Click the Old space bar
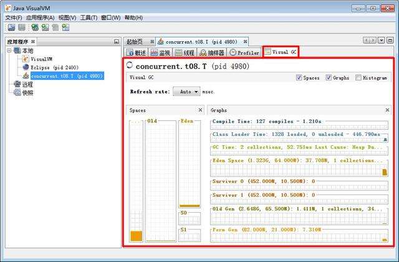Screen dimensions: 399x262 click(x=160, y=180)
